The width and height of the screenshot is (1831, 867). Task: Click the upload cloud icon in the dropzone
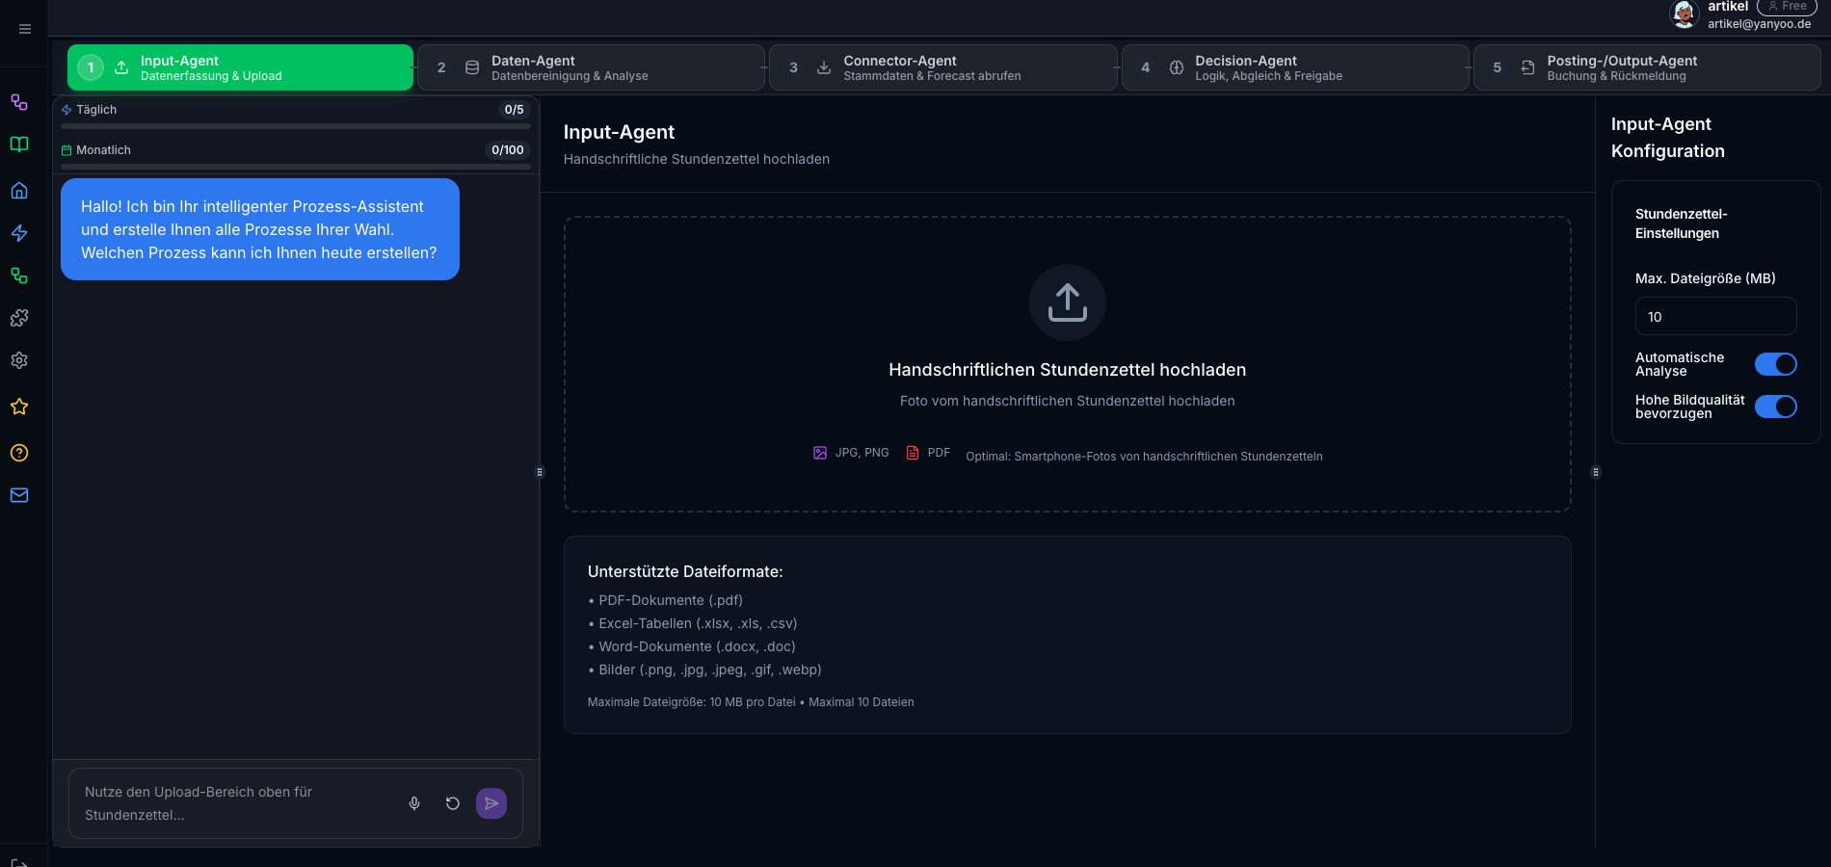click(1067, 302)
